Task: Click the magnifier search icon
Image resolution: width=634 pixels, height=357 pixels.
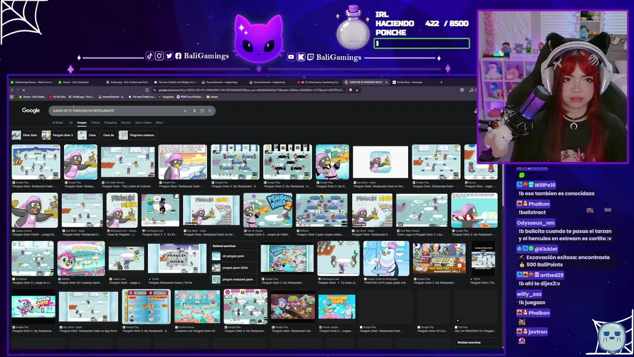Action: coord(210,111)
